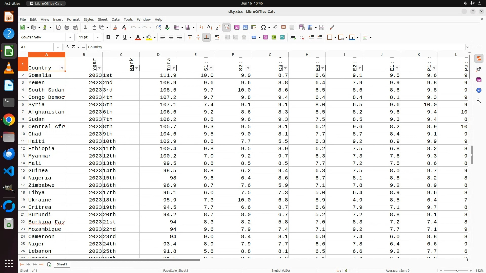Toggle Bold formatting
This screenshot has width=486, height=273.
point(108,37)
